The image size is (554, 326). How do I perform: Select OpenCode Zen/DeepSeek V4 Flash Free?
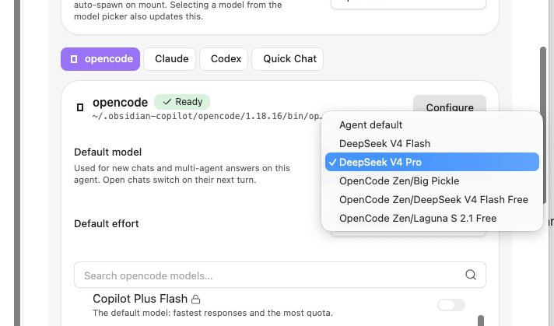pos(432,199)
